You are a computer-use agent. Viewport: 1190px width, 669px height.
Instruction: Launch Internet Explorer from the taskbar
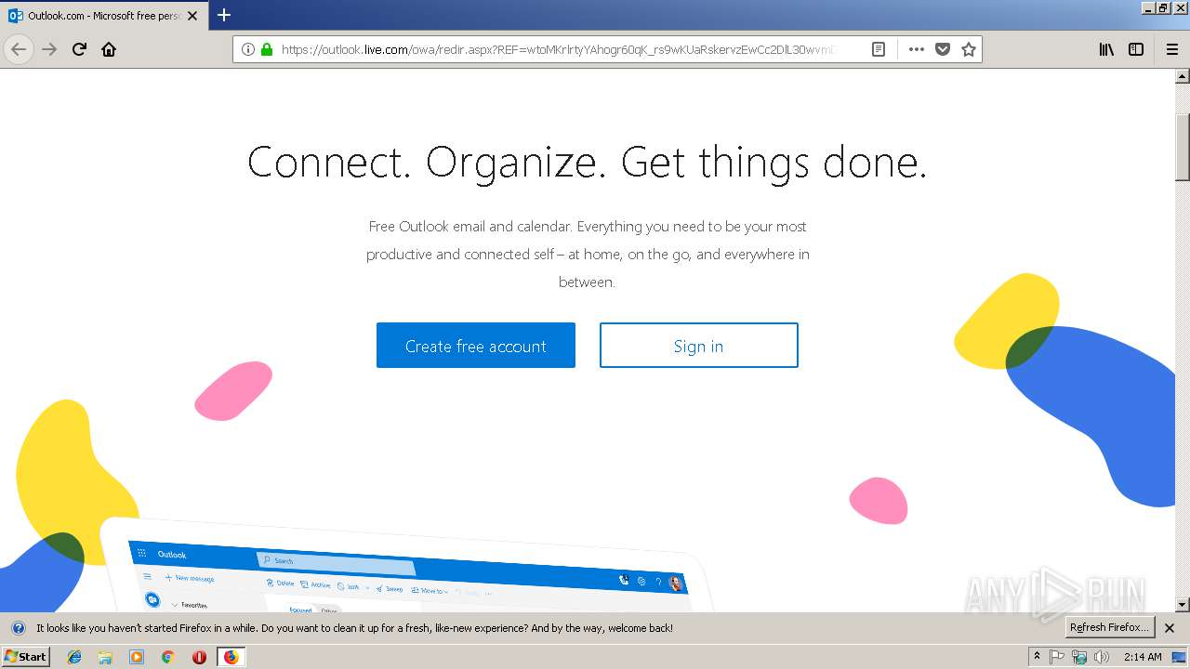pos(74,657)
